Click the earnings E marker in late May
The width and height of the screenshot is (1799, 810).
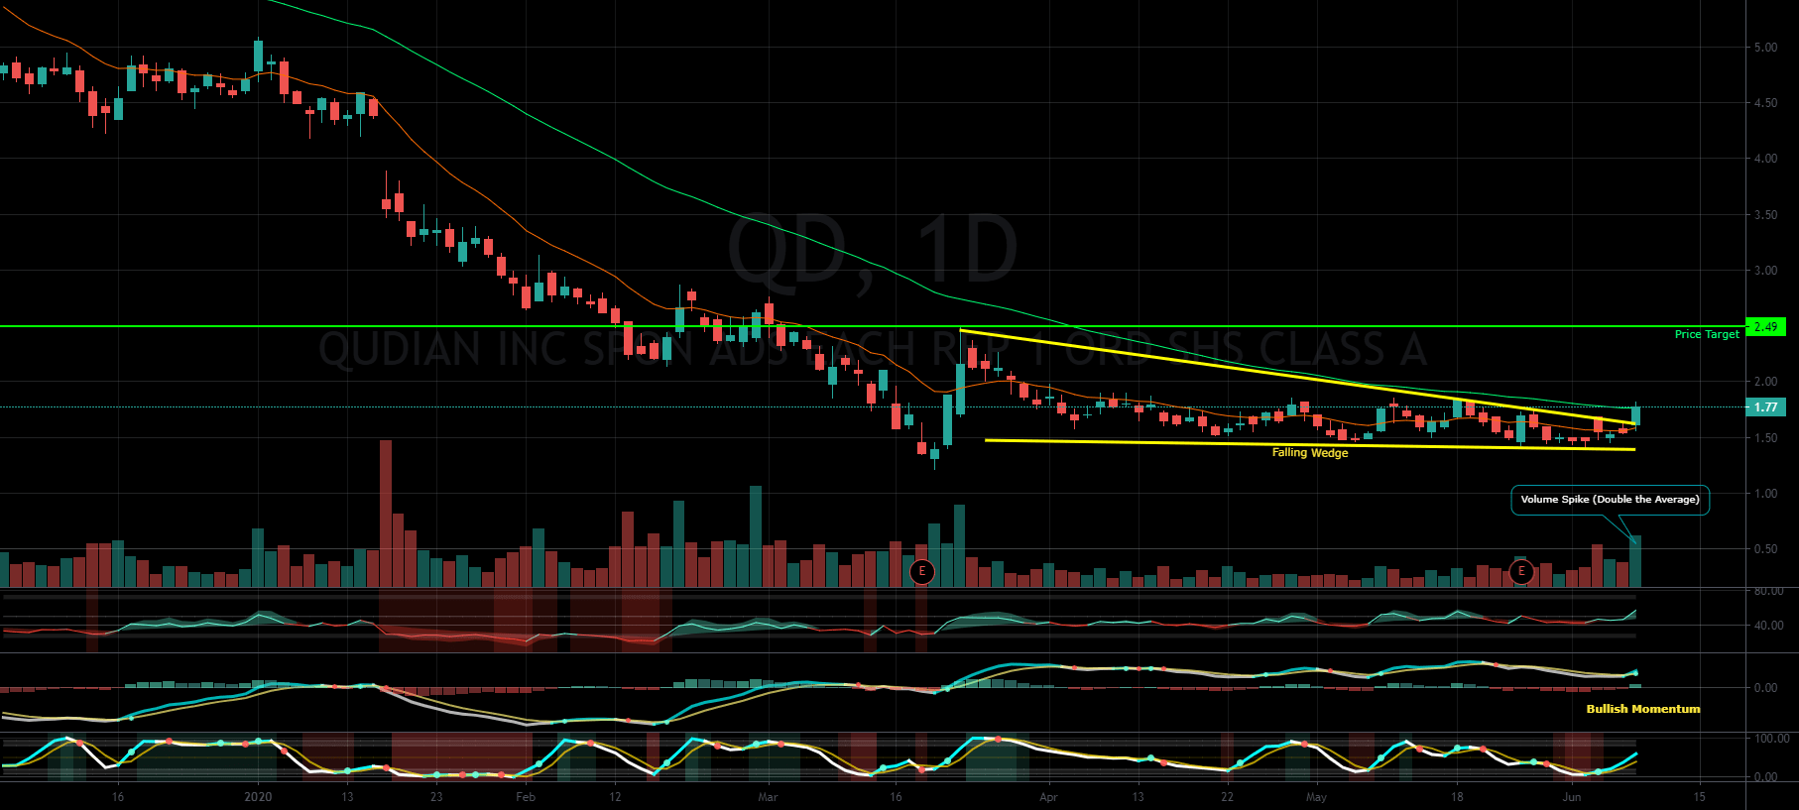click(x=1521, y=571)
